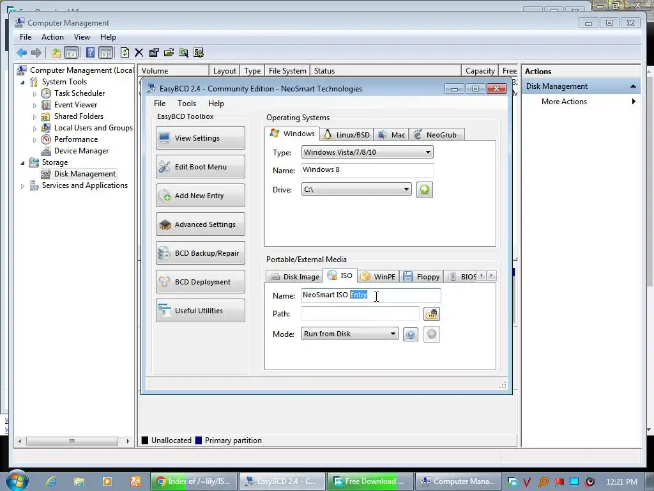Click the grey round button beside Mode
The height and width of the screenshot is (491, 654).
(432, 334)
